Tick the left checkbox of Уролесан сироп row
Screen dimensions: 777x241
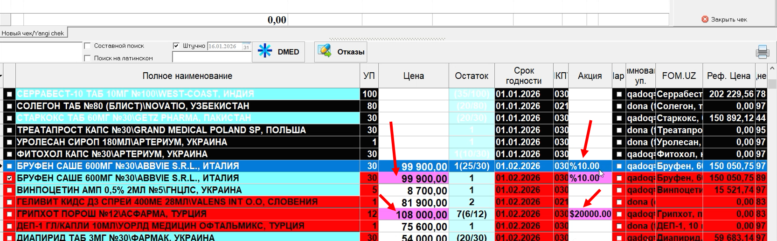pos(9,142)
